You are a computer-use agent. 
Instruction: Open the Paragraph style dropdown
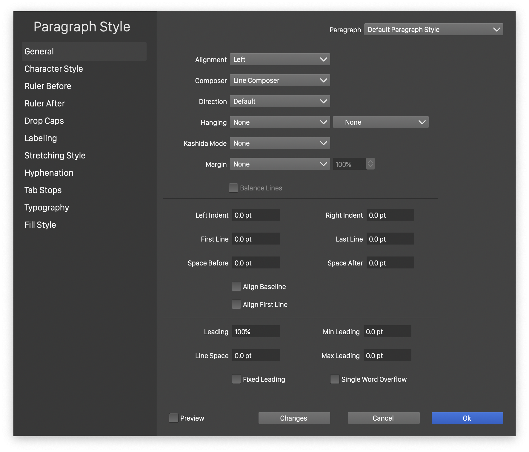[x=433, y=30]
